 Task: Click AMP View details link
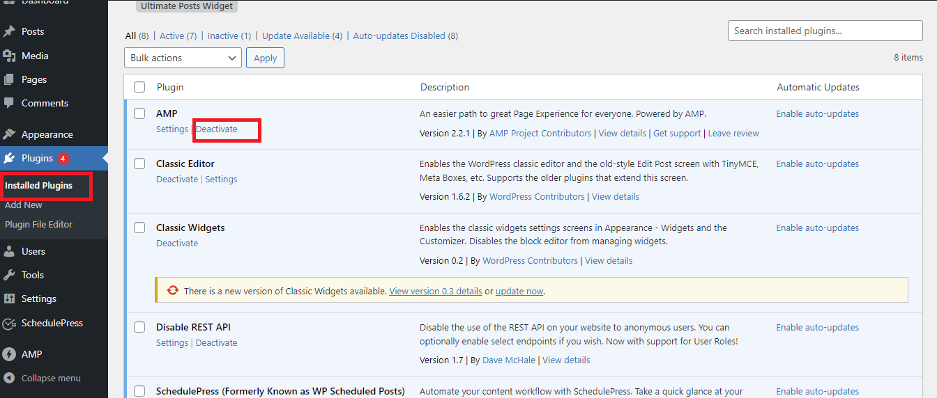(623, 134)
